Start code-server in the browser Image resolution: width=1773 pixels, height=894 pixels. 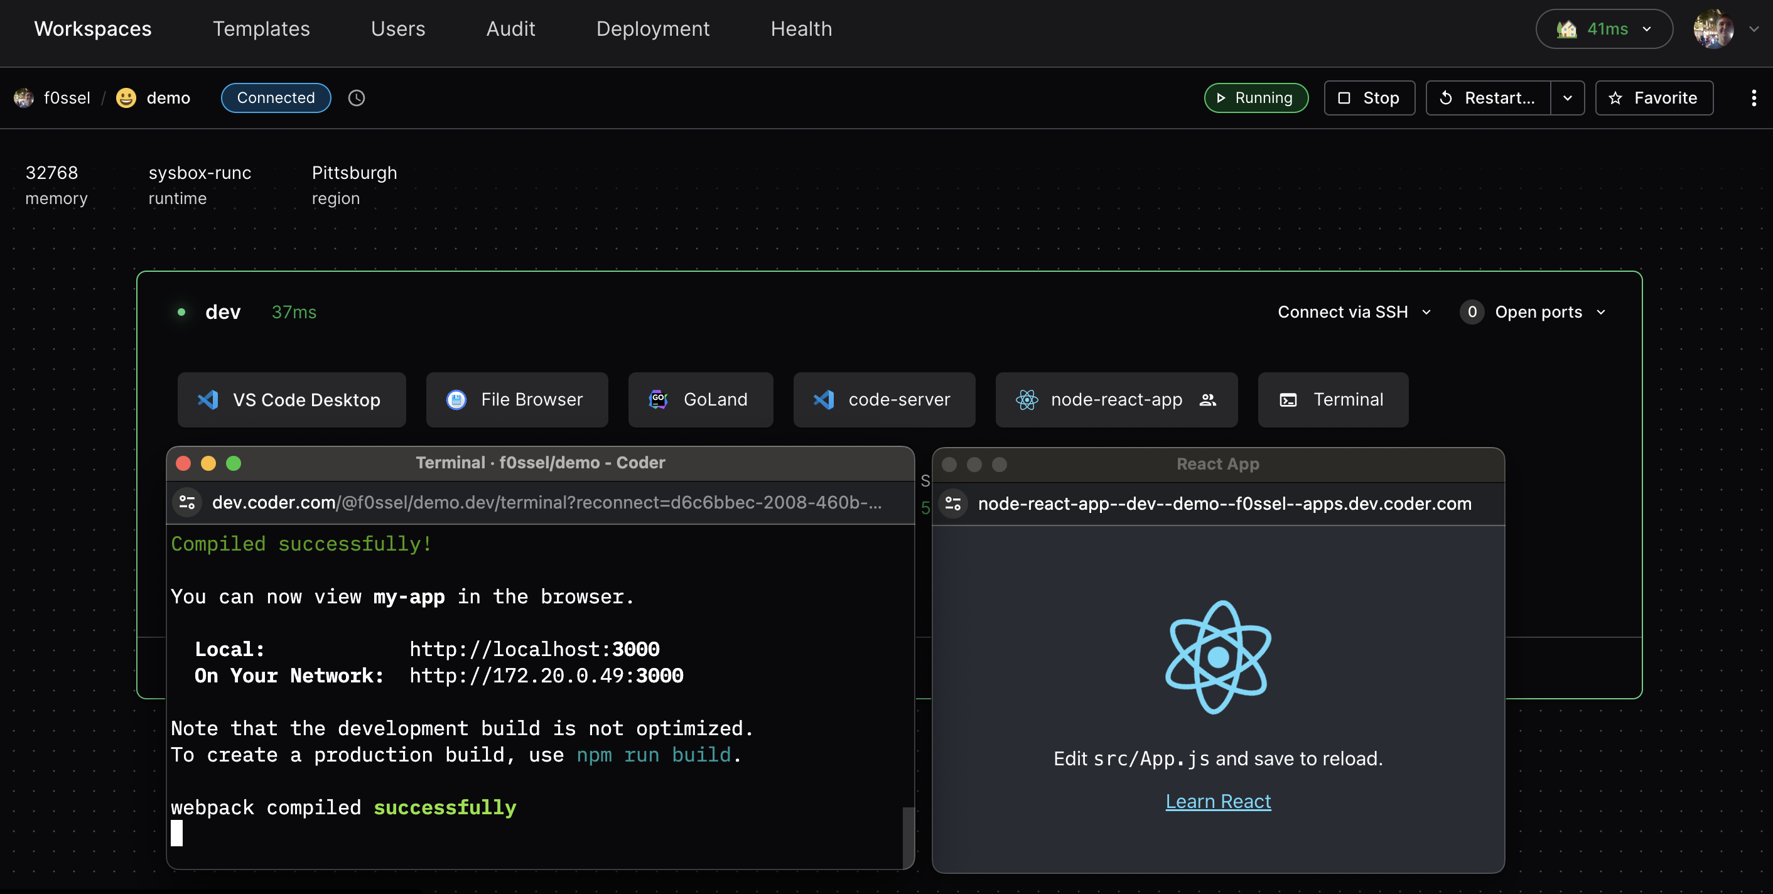[885, 399]
